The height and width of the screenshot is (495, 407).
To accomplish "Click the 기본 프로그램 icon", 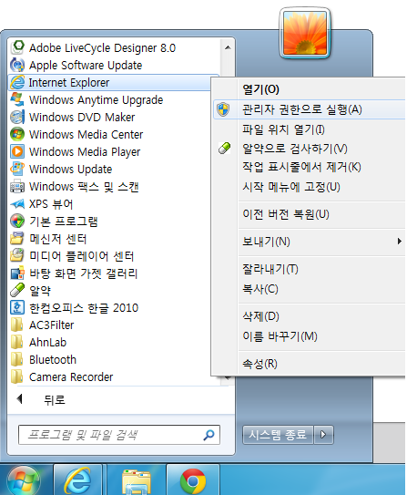I will (17, 222).
